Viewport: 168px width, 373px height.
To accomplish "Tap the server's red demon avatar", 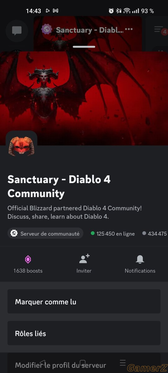I will [21, 146].
